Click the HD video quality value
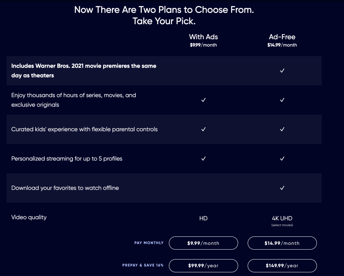The height and width of the screenshot is (276, 344). coord(203,218)
